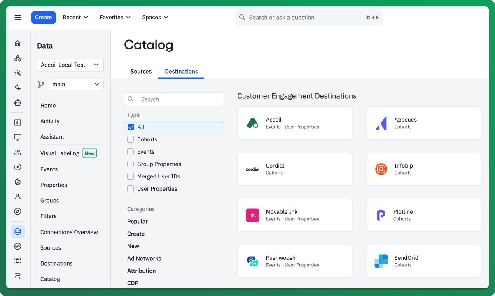This screenshot has width=495, height=296.
Task: Switch to the Sources tab
Action: coord(141,71)
